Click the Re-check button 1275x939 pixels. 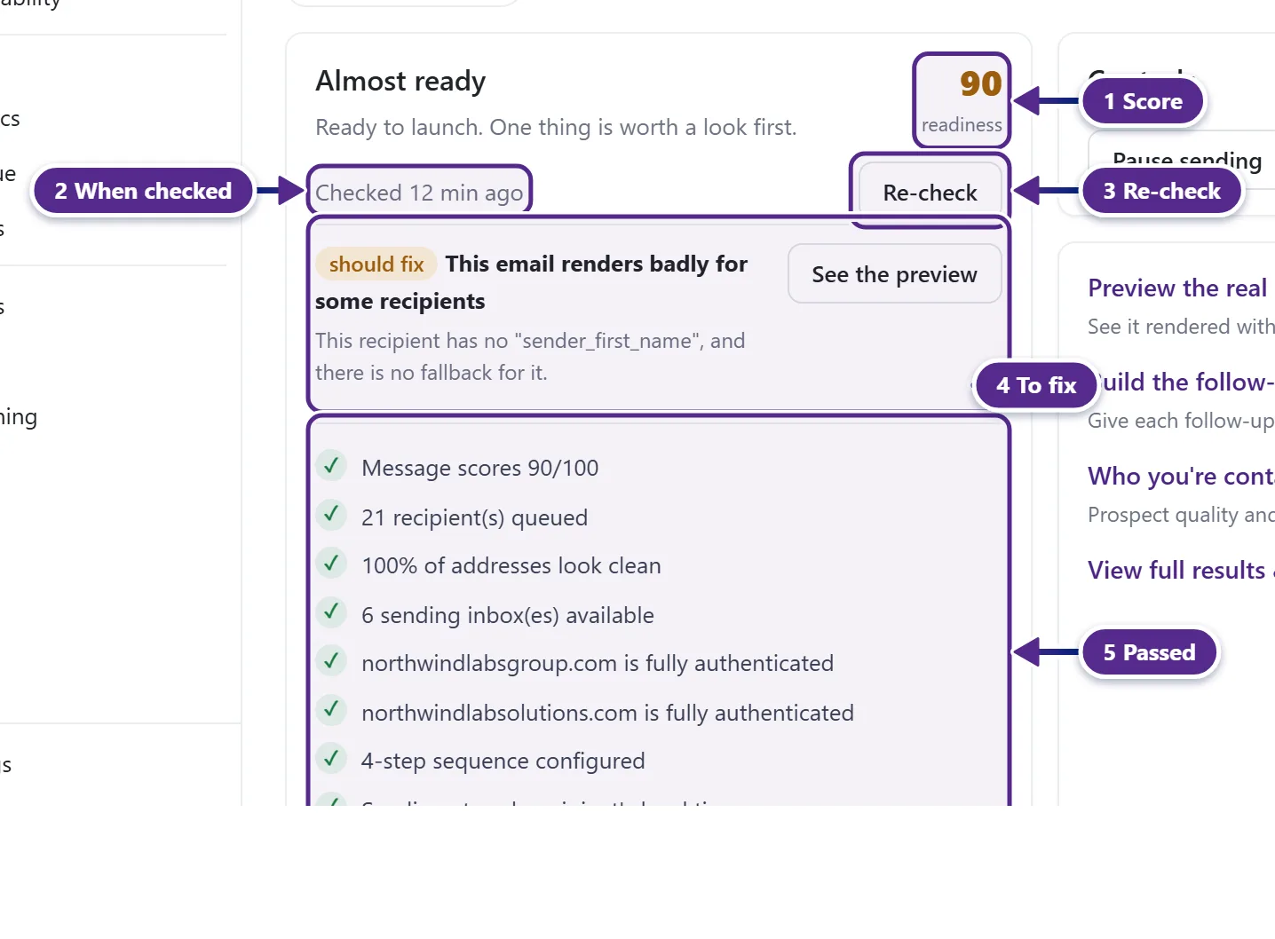point(930,192)
